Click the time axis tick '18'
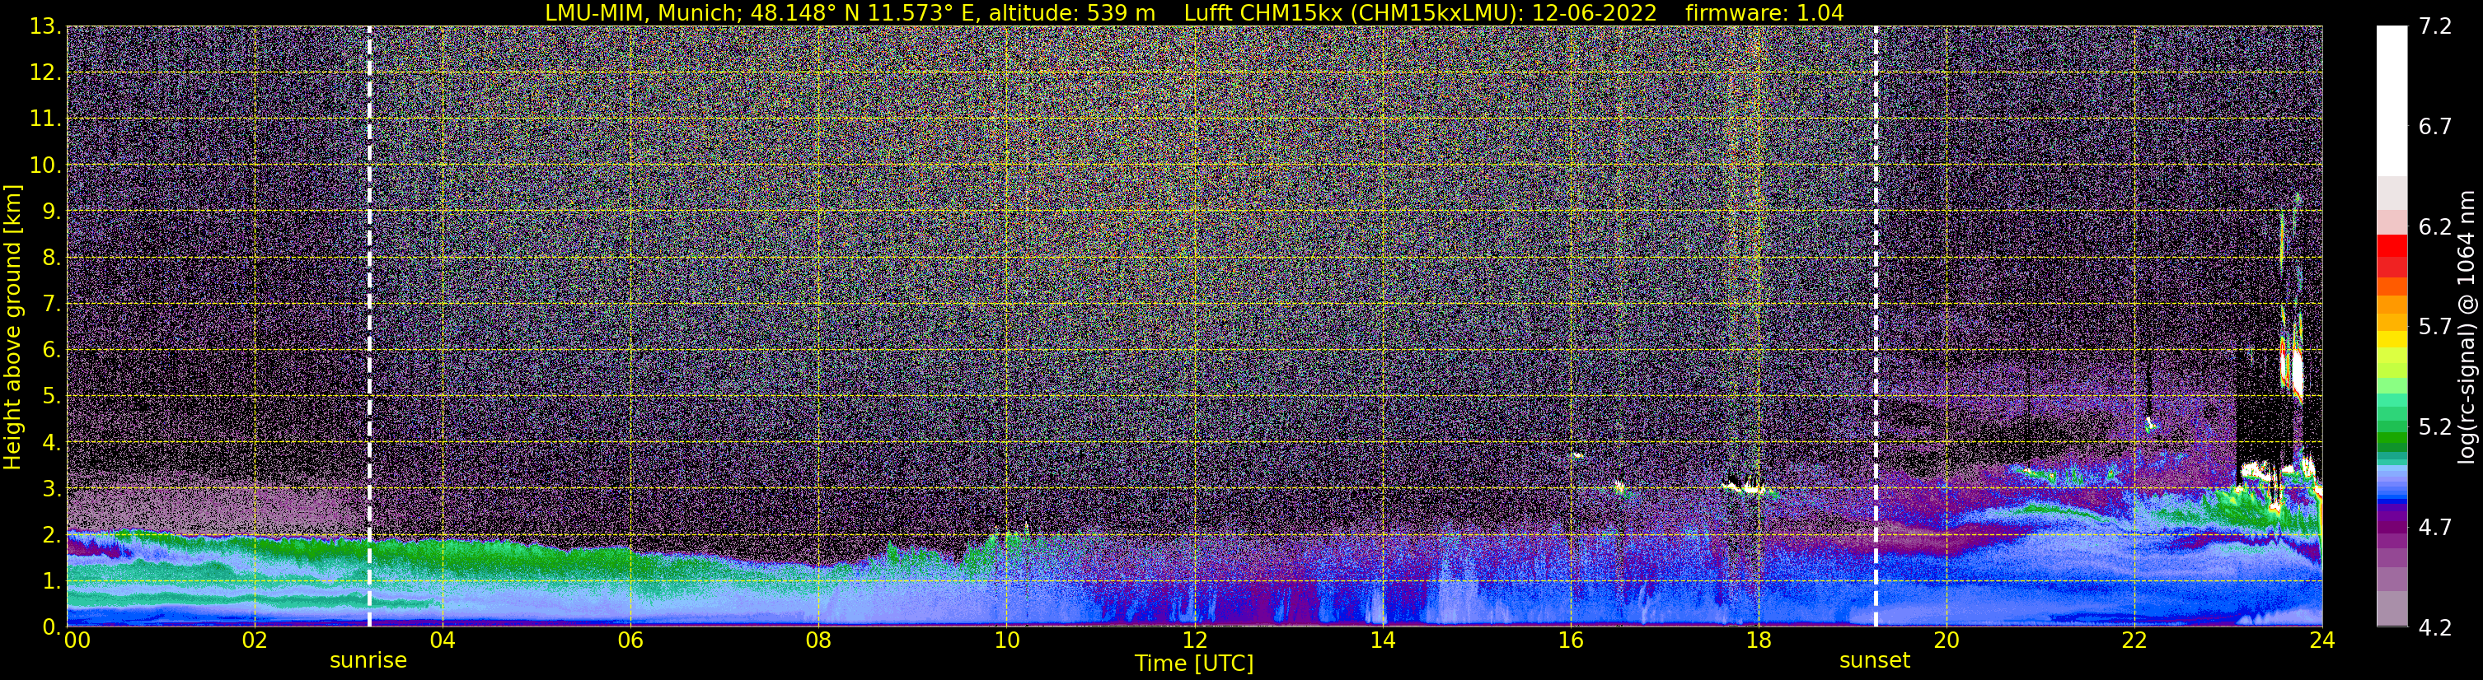This screenshot has height=680, width=2483. (x=1758, y=640)
